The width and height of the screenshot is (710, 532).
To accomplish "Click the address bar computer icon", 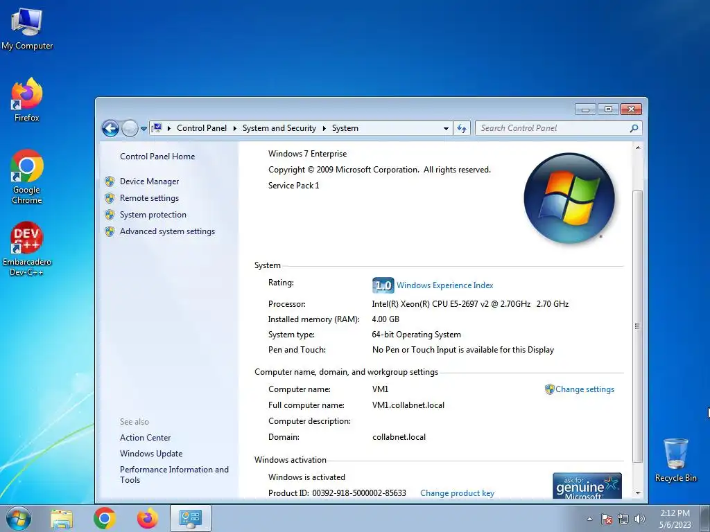I will pos(157,128).
